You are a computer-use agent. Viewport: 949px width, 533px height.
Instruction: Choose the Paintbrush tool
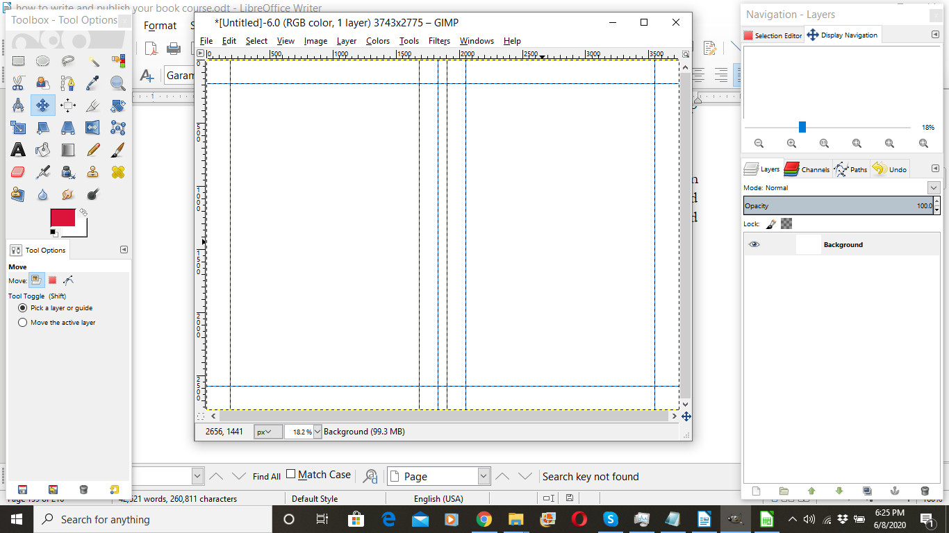click(118, 150)
